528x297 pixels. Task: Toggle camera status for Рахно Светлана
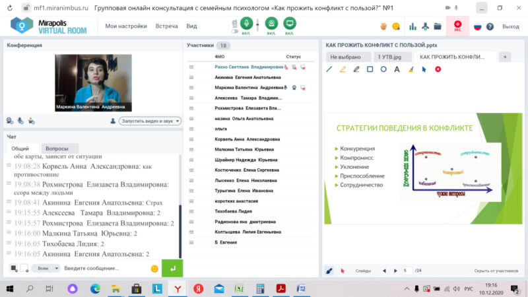pyautogui.click(x=294, y=67)
